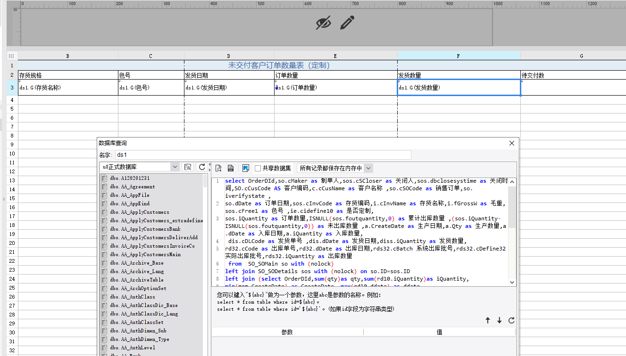Select column header D

tap(229, 56)
